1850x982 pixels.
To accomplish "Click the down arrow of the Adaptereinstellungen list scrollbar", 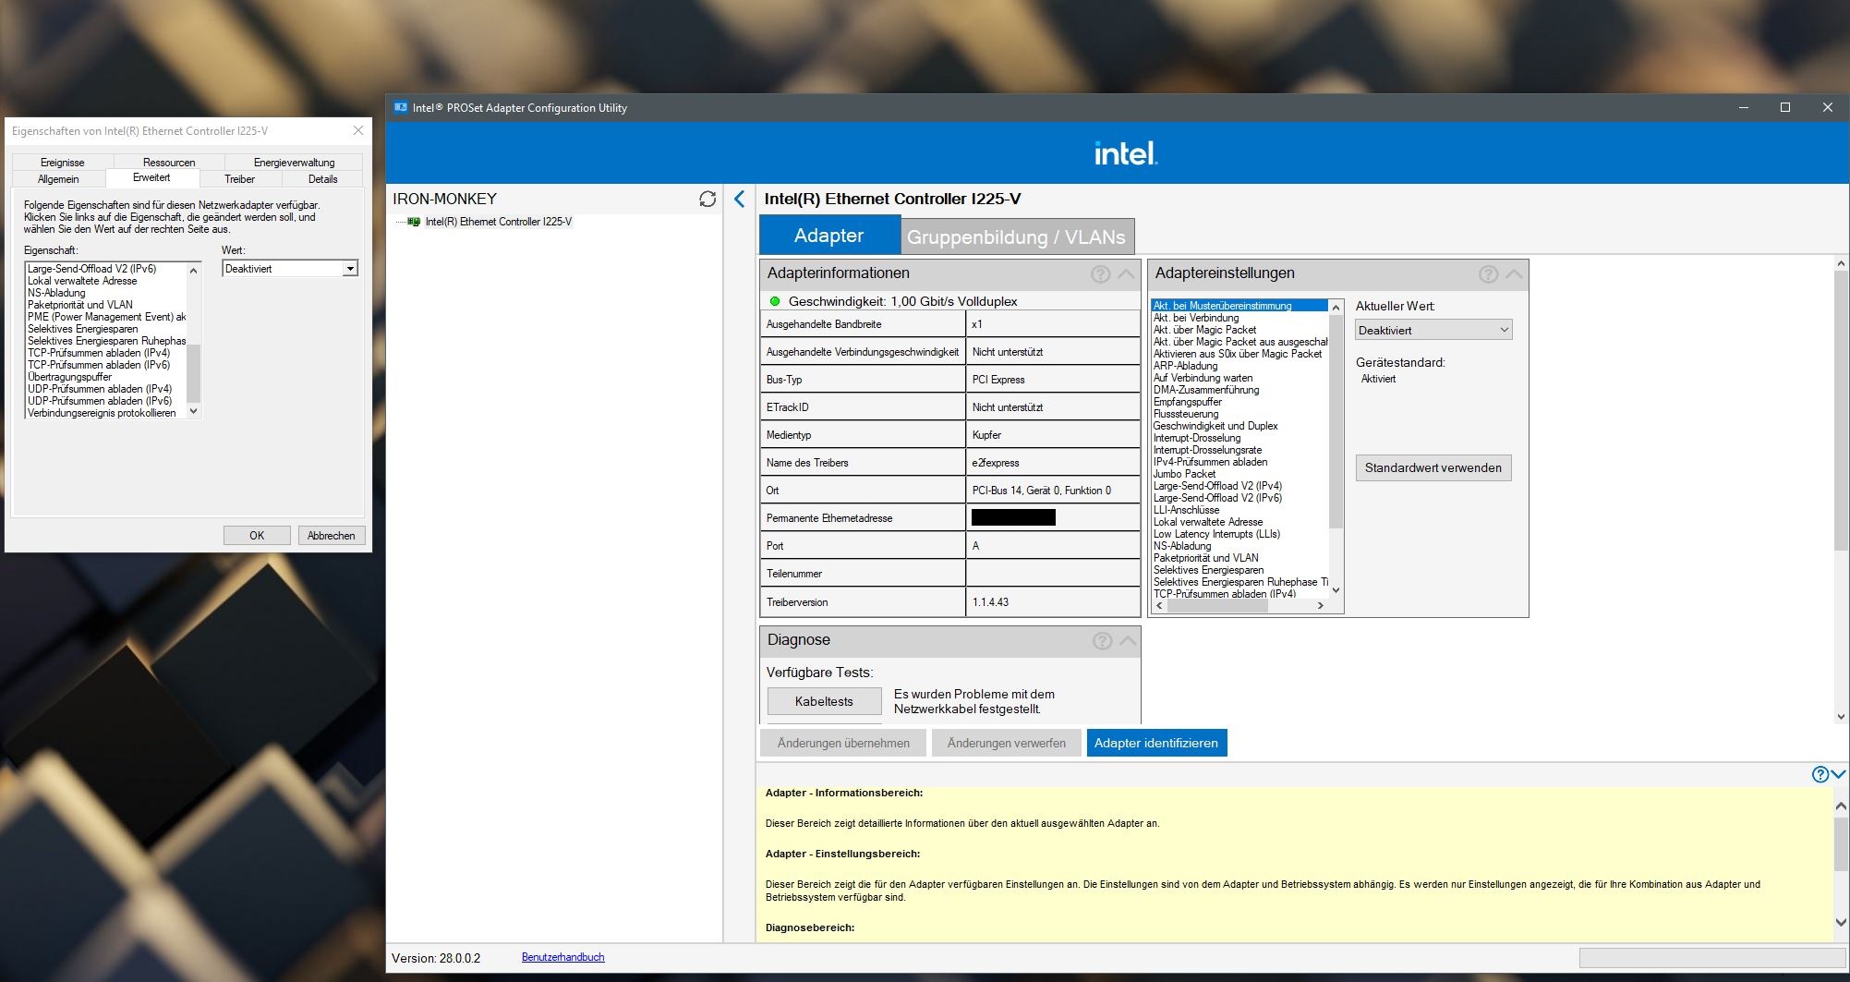I will 1336,590.
